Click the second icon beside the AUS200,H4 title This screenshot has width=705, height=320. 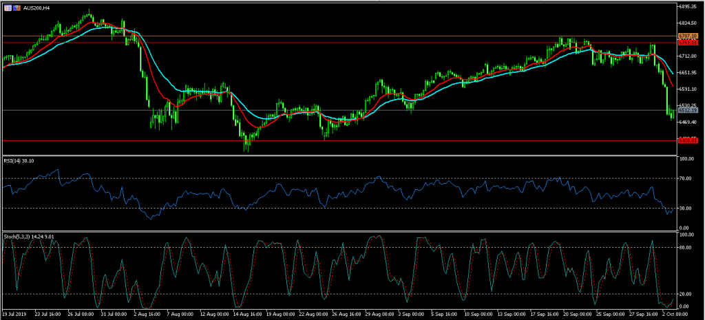[15, 8]
